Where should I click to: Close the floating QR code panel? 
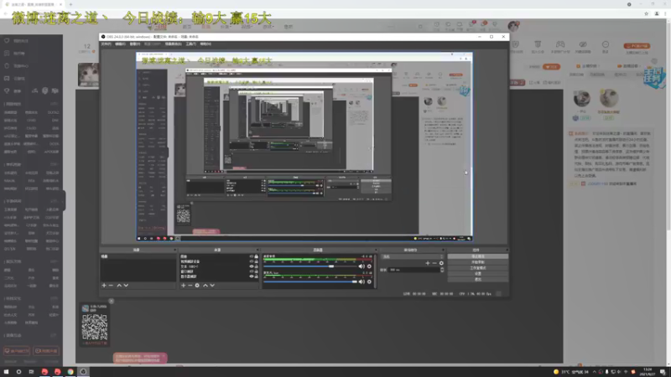pyautogui.click(x=112, y=301)
